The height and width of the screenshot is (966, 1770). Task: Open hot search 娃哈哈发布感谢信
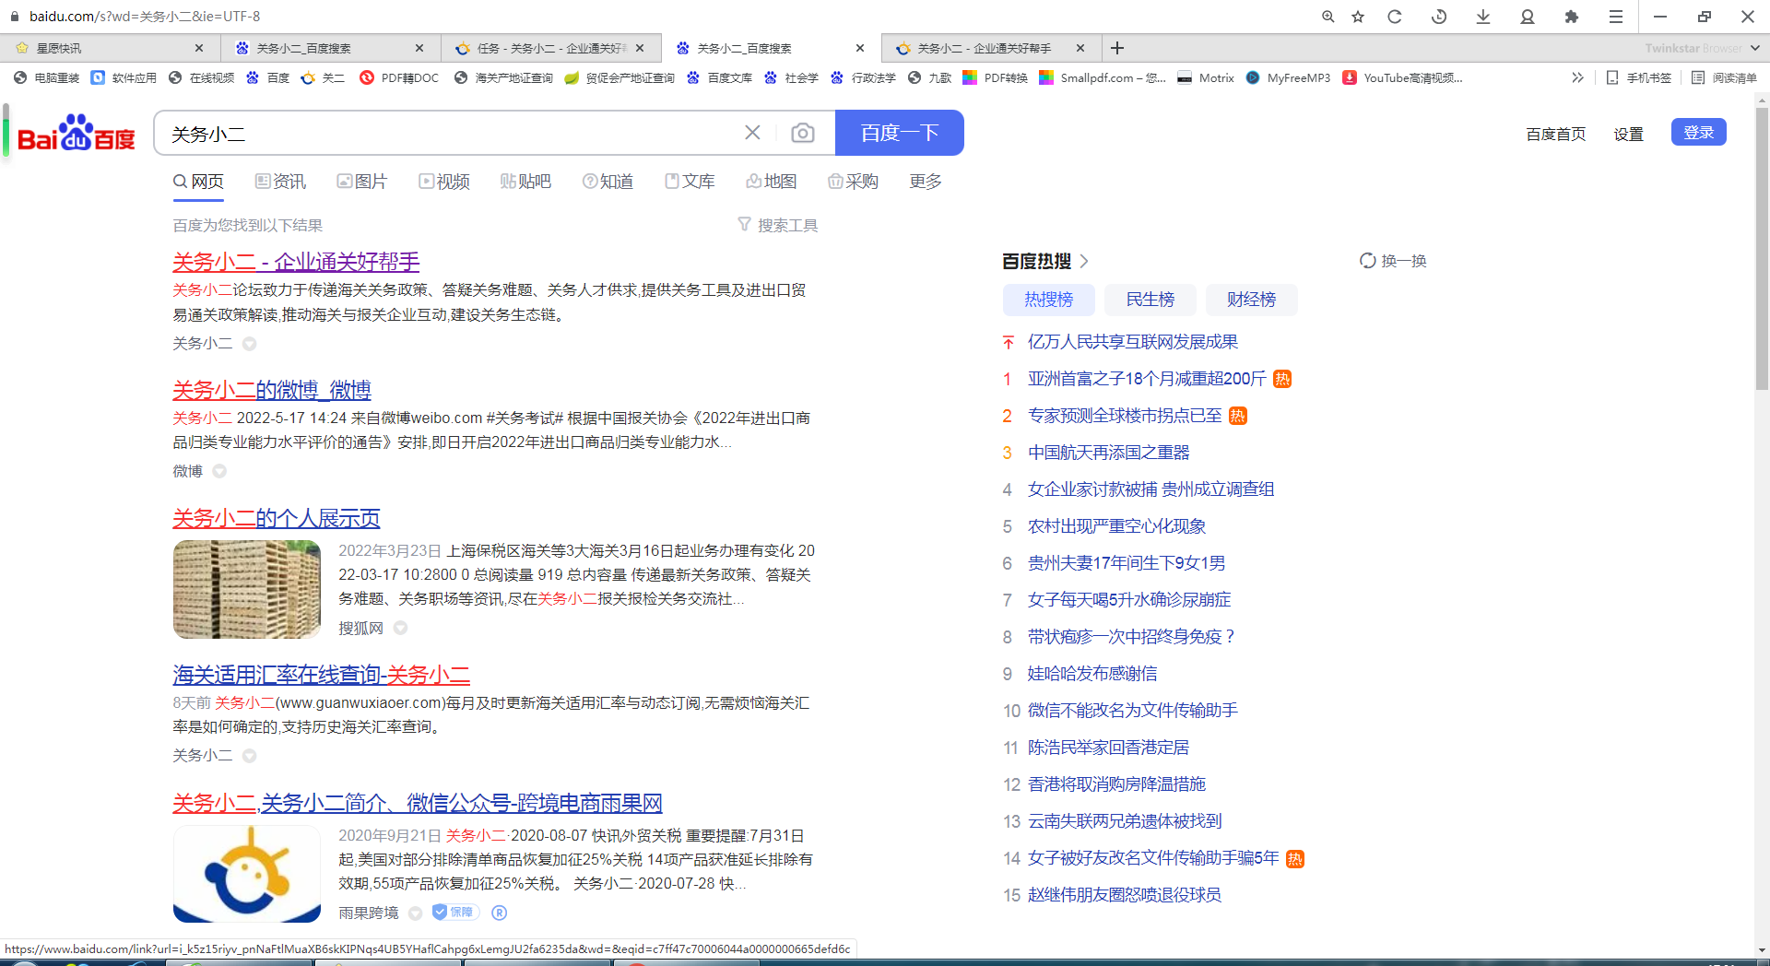coord(1092,674)
